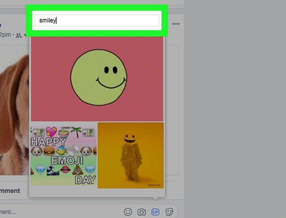Open the GIF picker button in comment bar
The height and width of the screenshot is (218, 286).
pos(155,212)
